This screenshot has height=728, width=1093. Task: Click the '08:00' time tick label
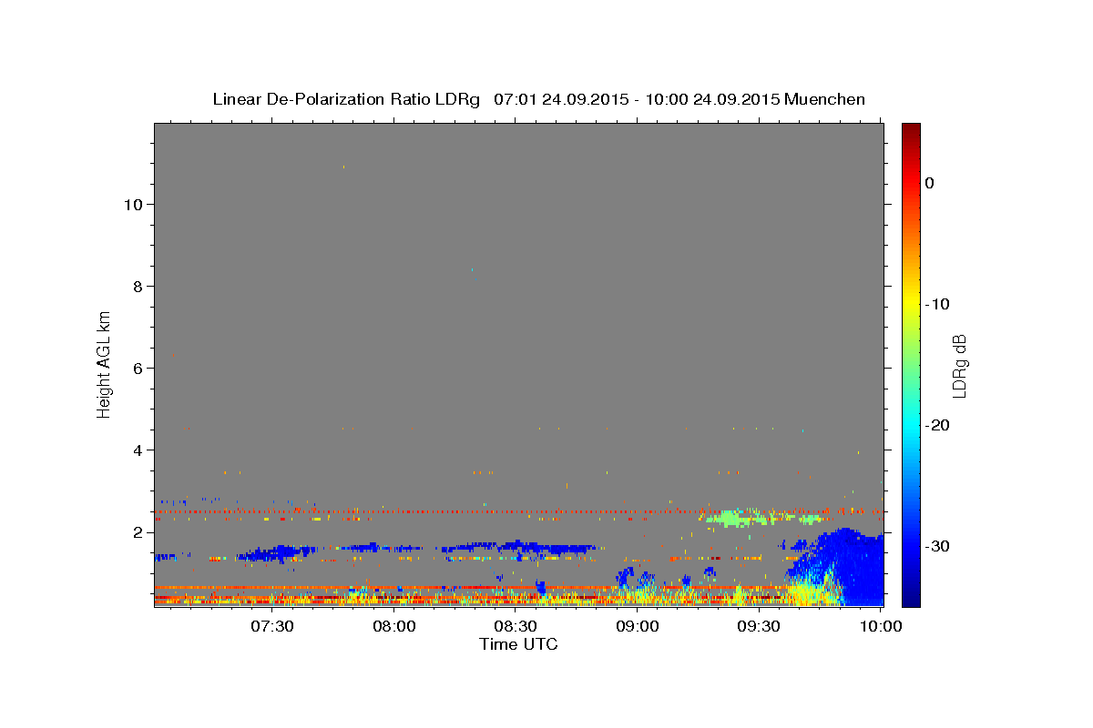pos(393,626)
